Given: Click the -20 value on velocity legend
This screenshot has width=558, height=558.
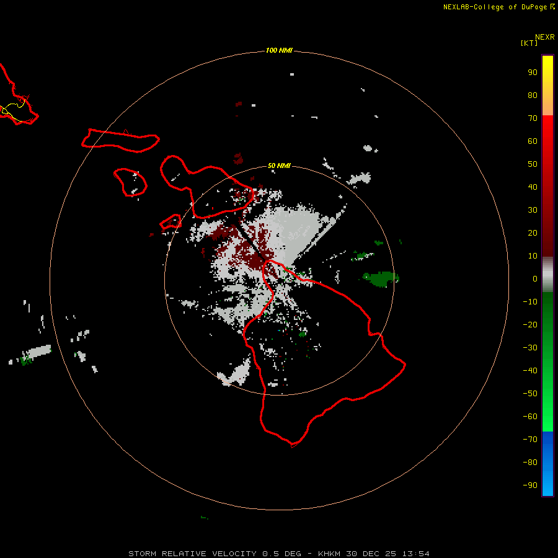Looking at the screenshot, I should [x=530, y=324].
